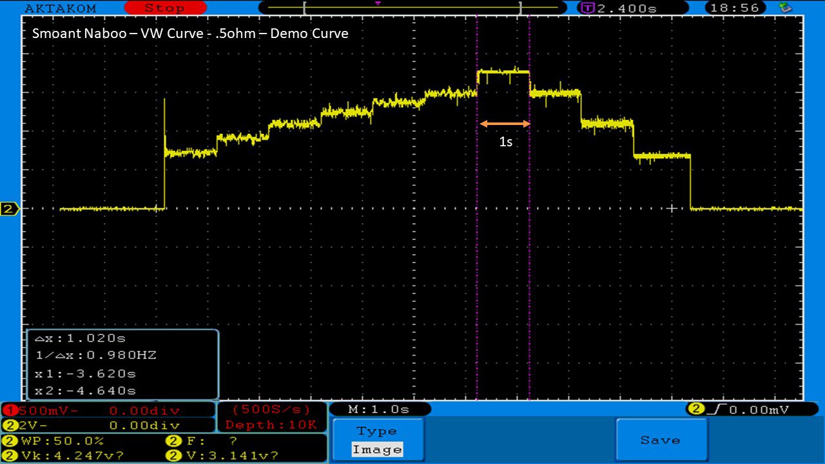
Task: Click the waveform memory overview bar
Action: 412,8
